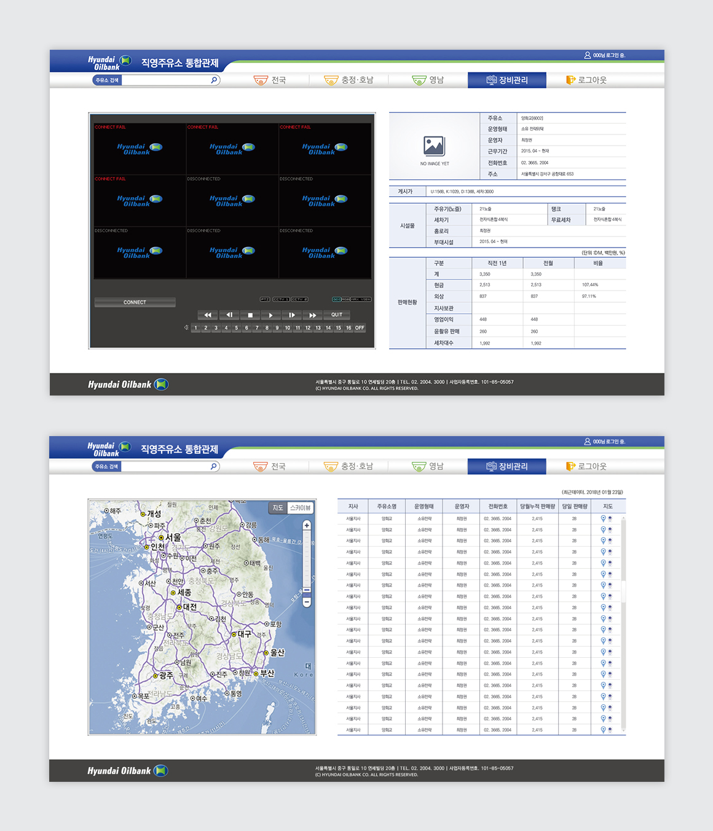
Task: Click the QUIT button in the CCTV player
Action: click(x=337, y=315)
